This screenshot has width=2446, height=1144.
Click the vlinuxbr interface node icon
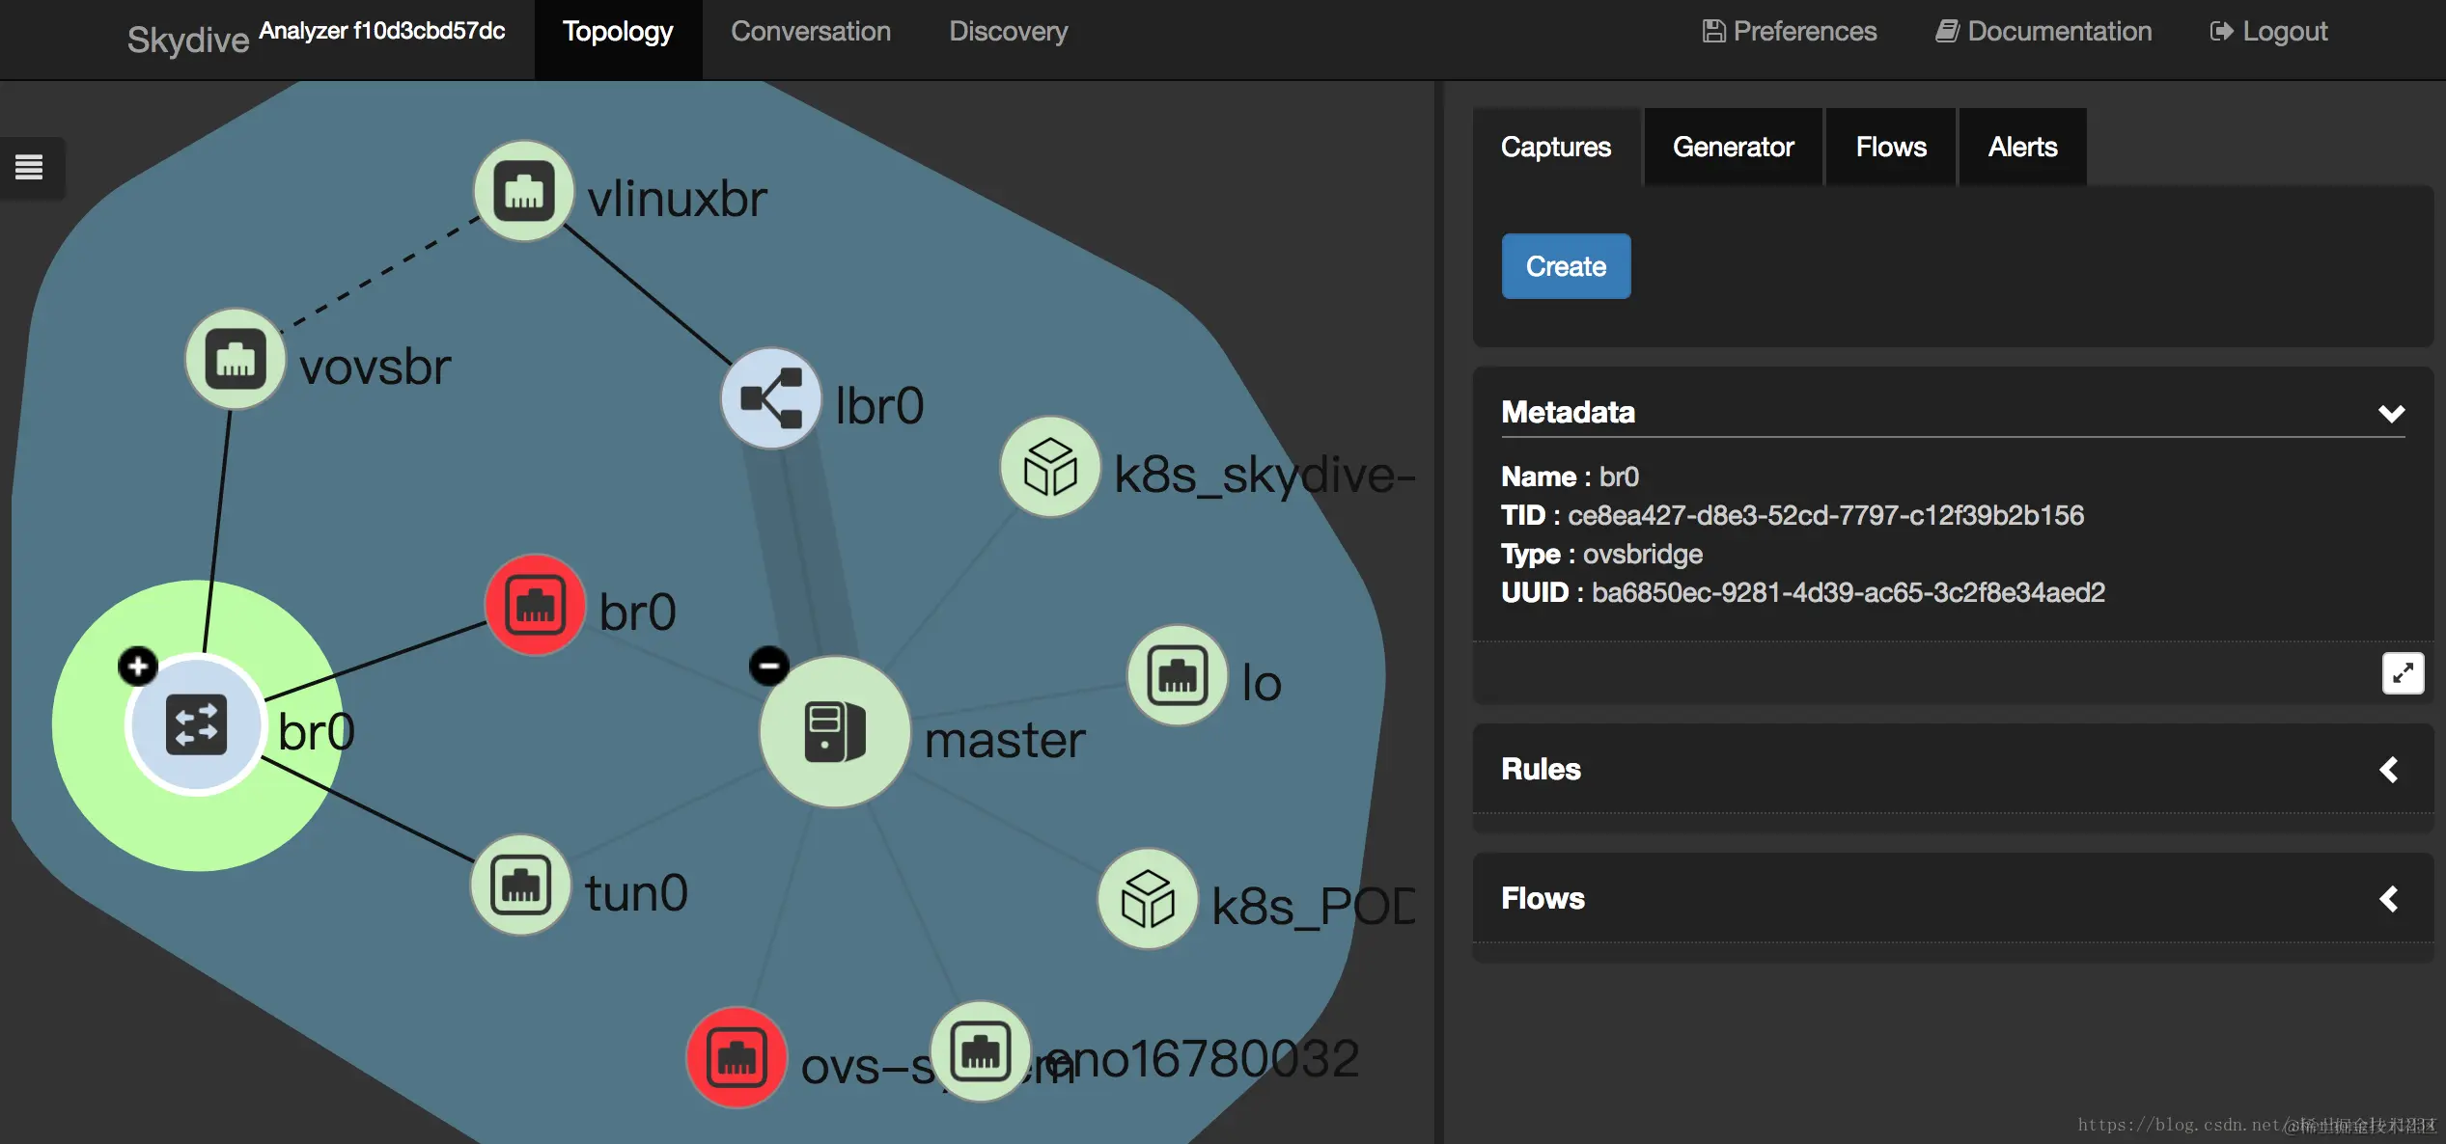524,191
